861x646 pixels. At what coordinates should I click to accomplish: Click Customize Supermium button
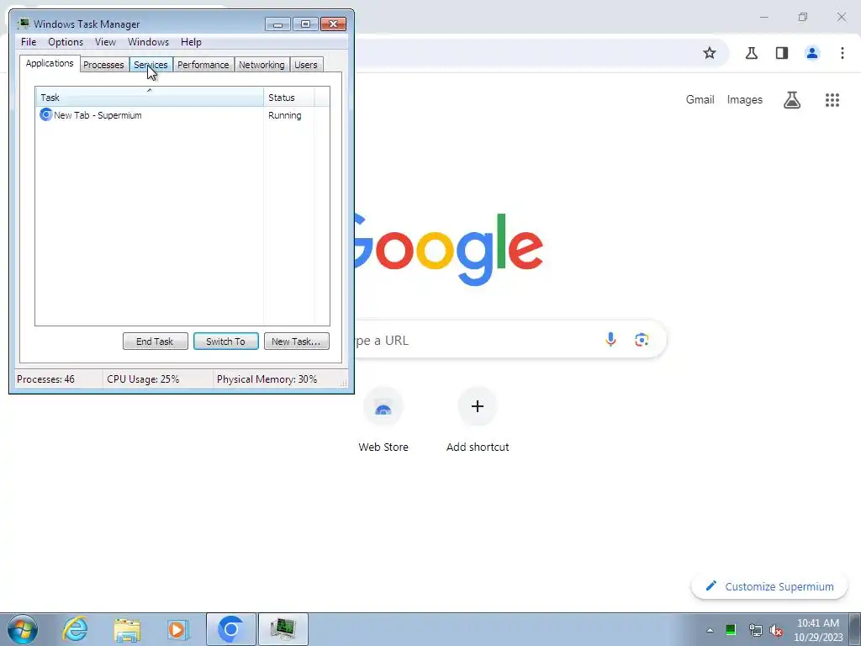(x=769, y=586)
